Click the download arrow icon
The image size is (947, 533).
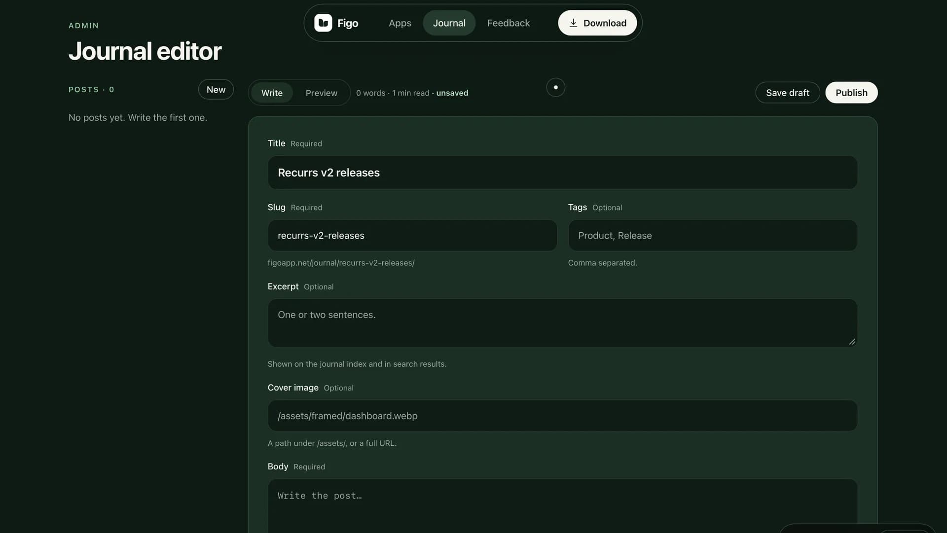point(573,23)
